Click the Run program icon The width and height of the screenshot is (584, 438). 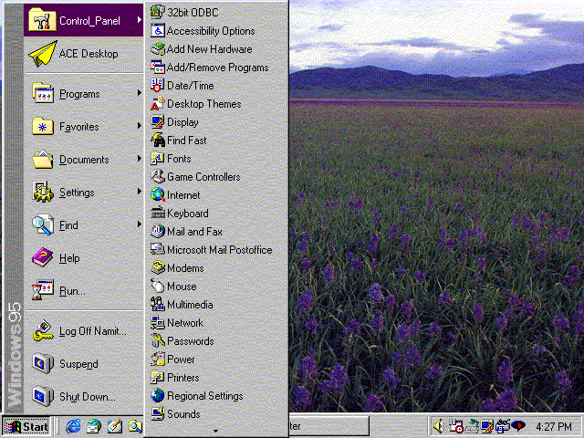click(x=43, y=290)
